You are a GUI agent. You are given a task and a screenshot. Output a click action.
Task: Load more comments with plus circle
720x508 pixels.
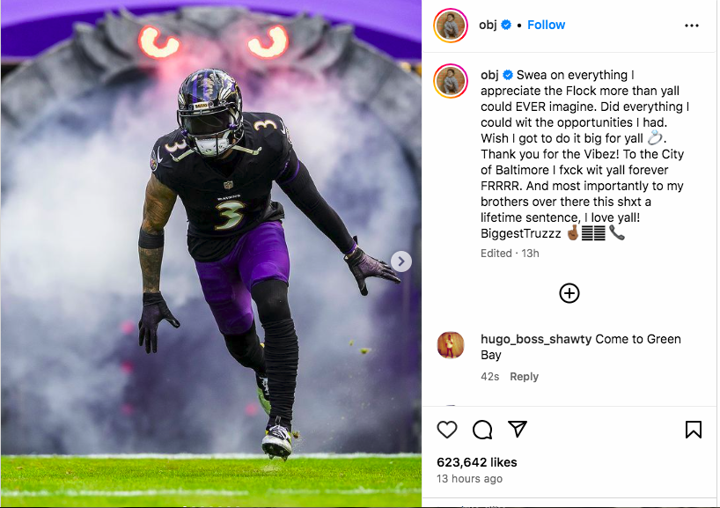(x=569, y=293)
